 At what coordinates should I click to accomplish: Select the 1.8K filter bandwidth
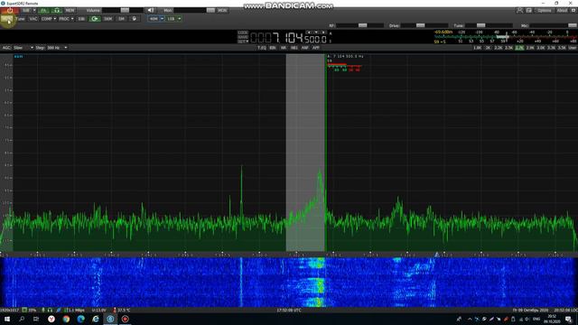coord(478,48)
